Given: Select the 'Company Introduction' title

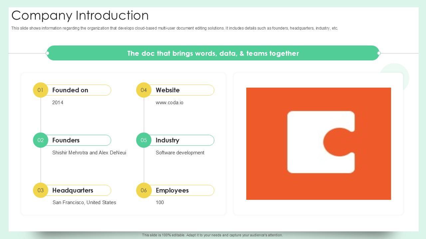Looking at the screenshot, I should click(80, 15).
